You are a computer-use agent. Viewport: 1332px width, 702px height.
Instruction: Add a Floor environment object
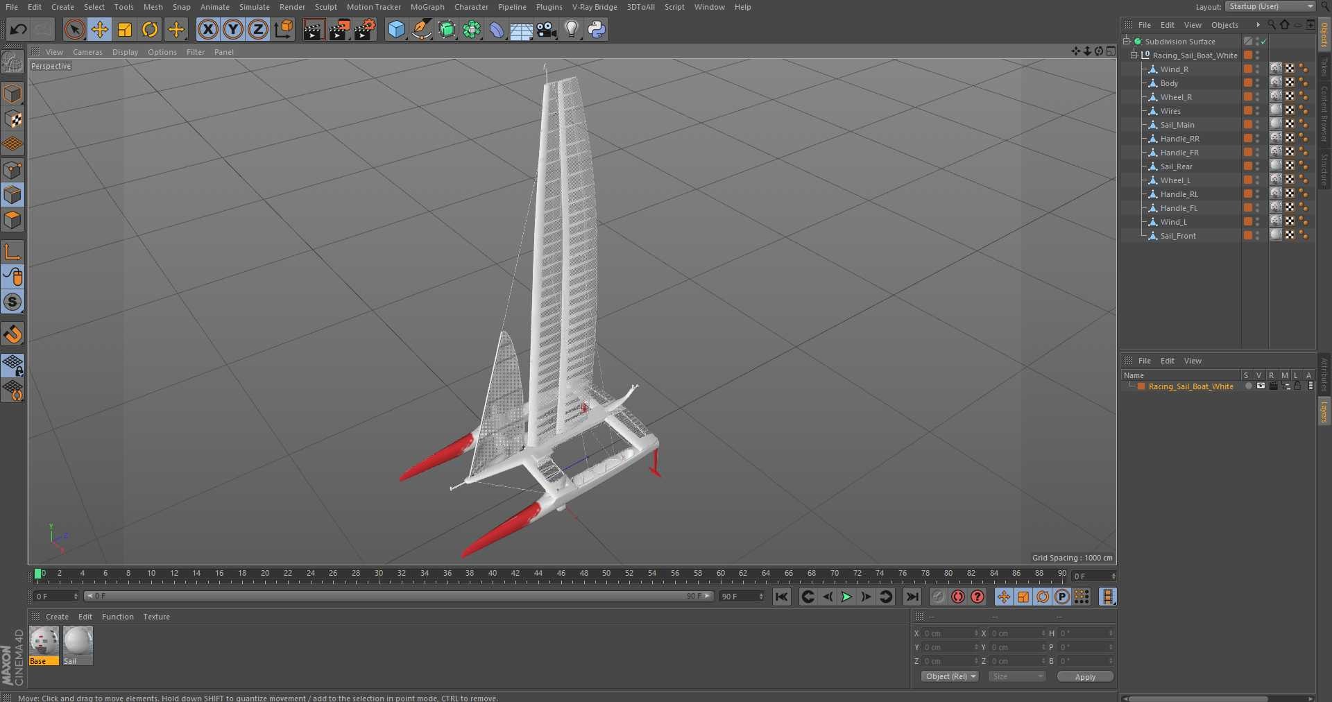point(521,29)
